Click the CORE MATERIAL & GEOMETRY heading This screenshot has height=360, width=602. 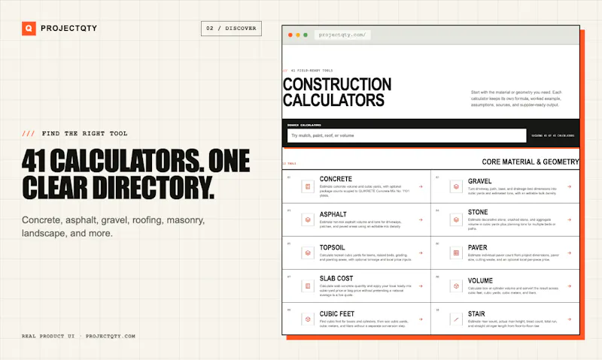[531, 162]
